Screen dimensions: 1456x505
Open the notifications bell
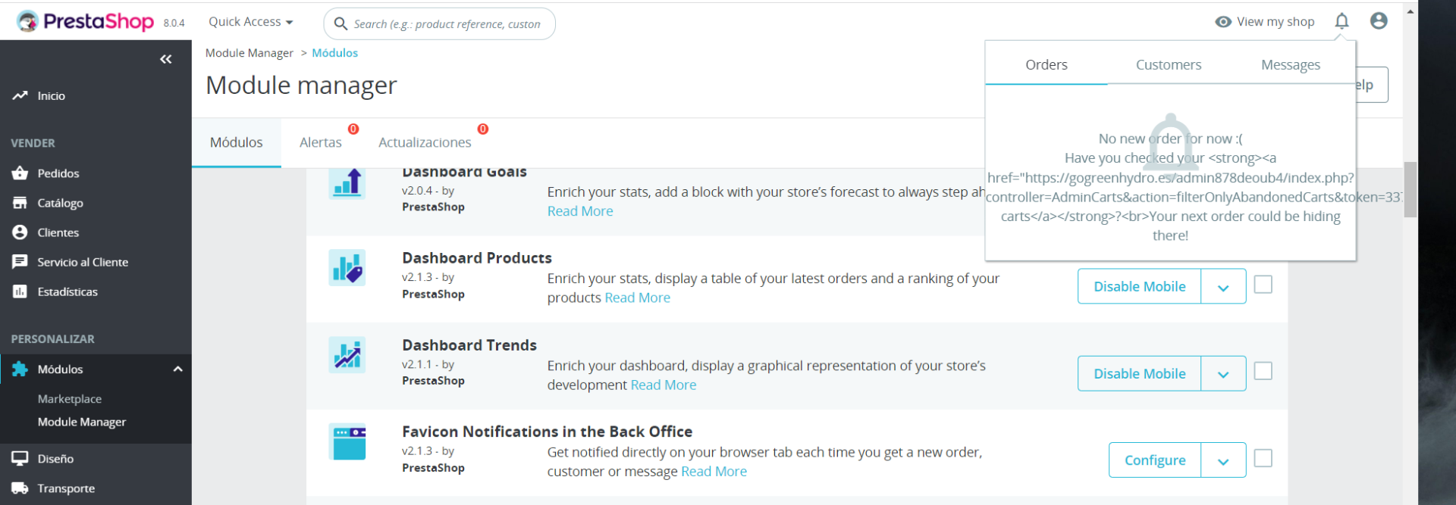tap(1341, 21)
